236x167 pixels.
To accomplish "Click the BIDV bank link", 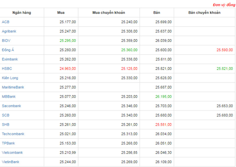I will click(6, 41).
